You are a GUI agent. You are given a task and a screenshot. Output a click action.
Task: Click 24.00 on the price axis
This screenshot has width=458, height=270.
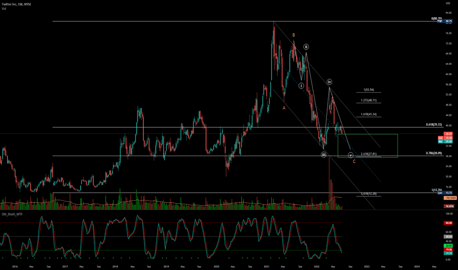[448, 166]
